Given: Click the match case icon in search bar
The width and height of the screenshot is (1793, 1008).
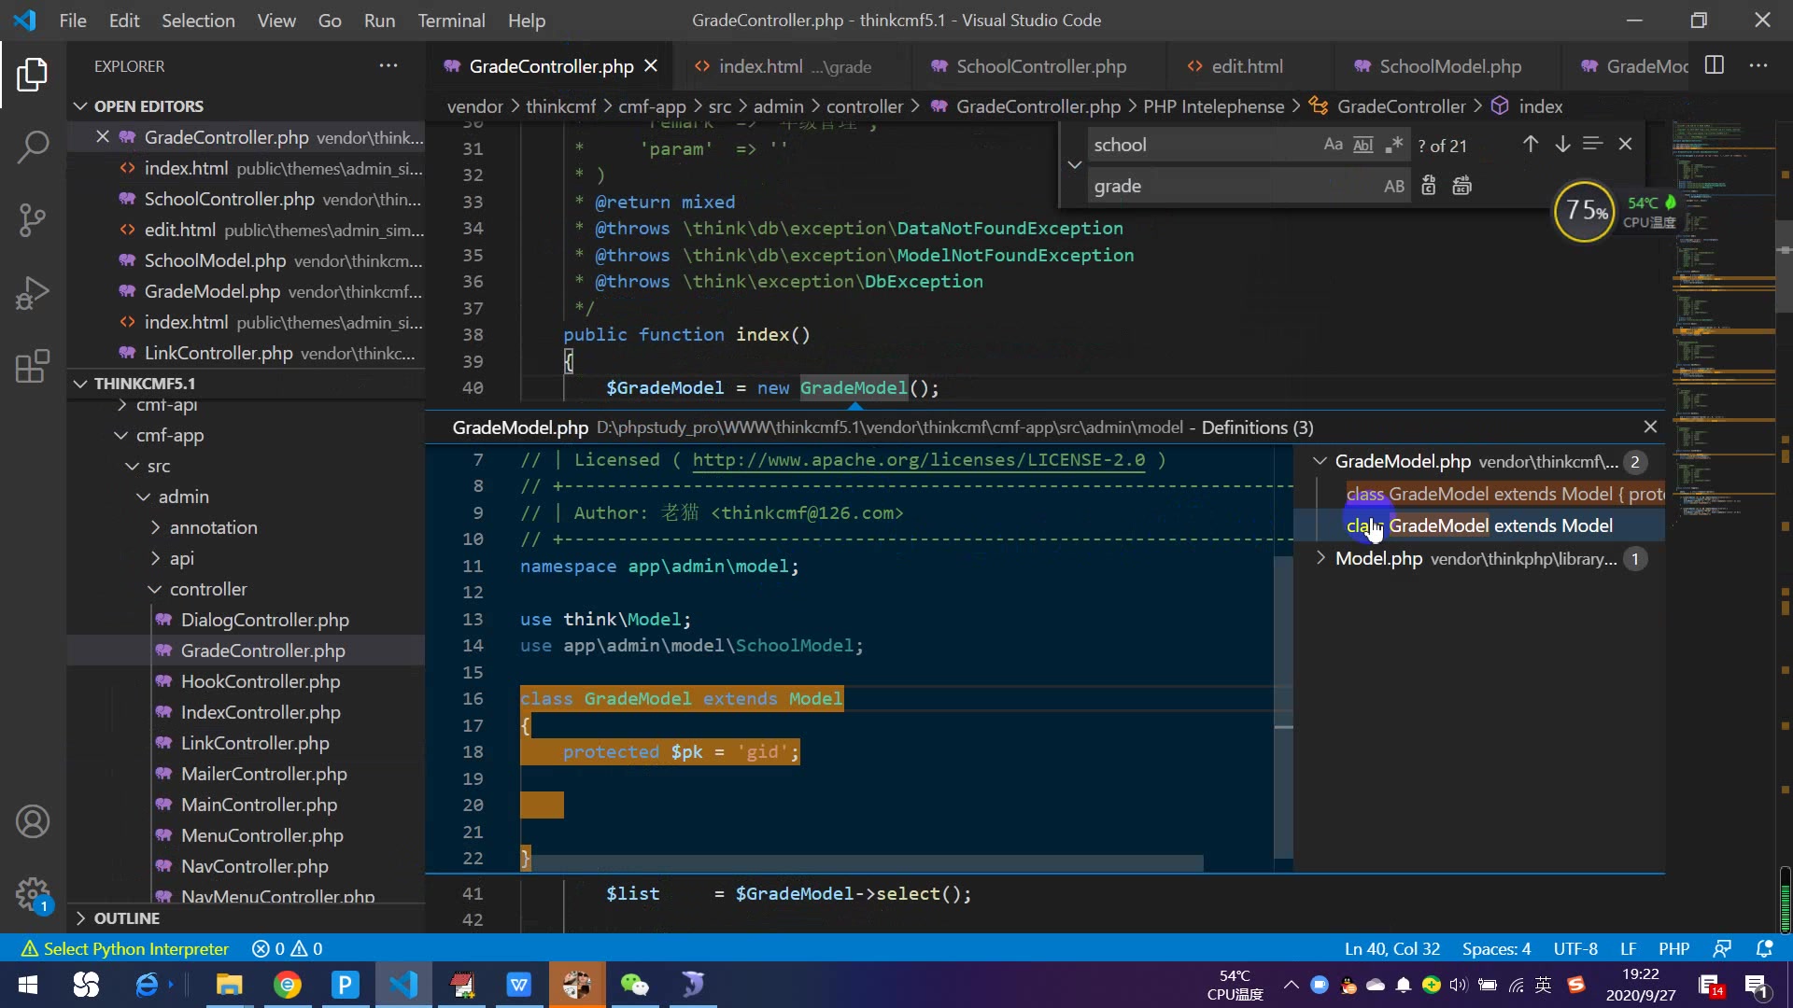Looking at the screenshot, I should 1333,144.
